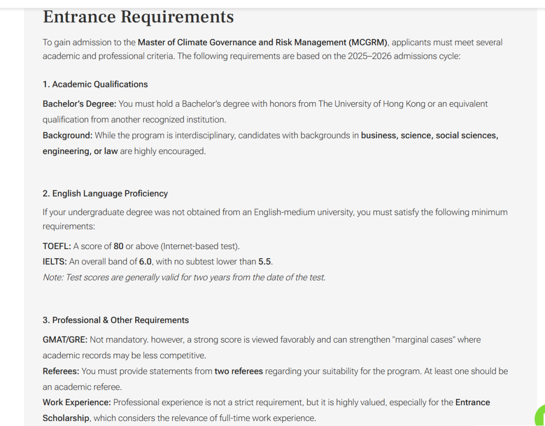Click the italic test score validity note

(x=184, y=277)
